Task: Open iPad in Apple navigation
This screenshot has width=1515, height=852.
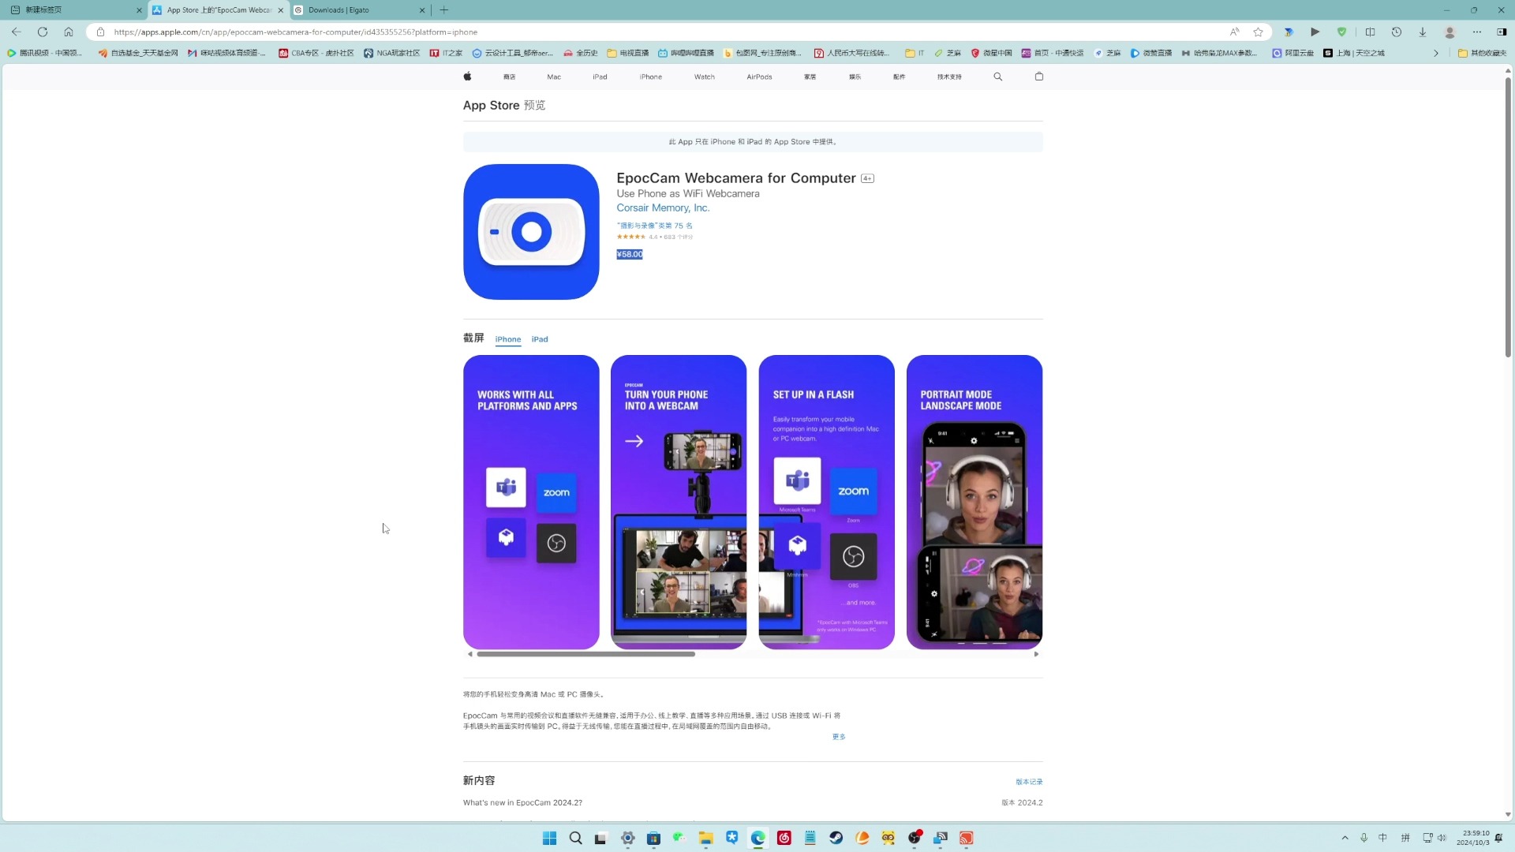Action: (x=600, y=77)
